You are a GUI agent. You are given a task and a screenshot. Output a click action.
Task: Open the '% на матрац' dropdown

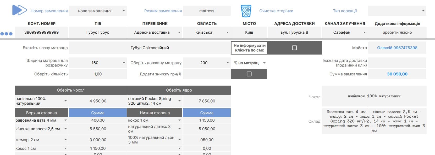(x=264, y=63)
